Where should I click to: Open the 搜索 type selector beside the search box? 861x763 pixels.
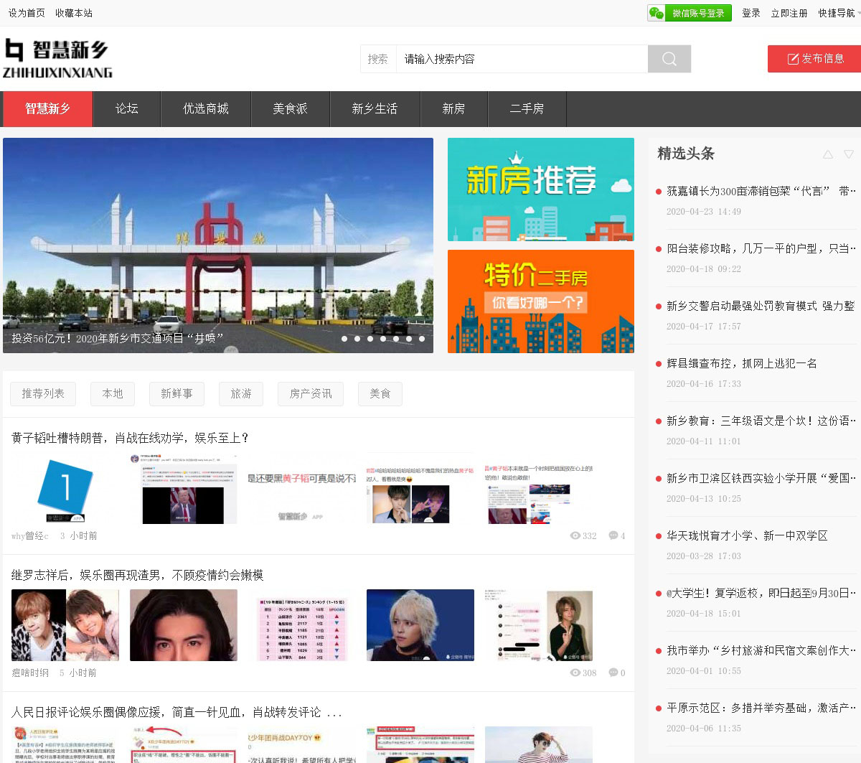tap(378, 59)
